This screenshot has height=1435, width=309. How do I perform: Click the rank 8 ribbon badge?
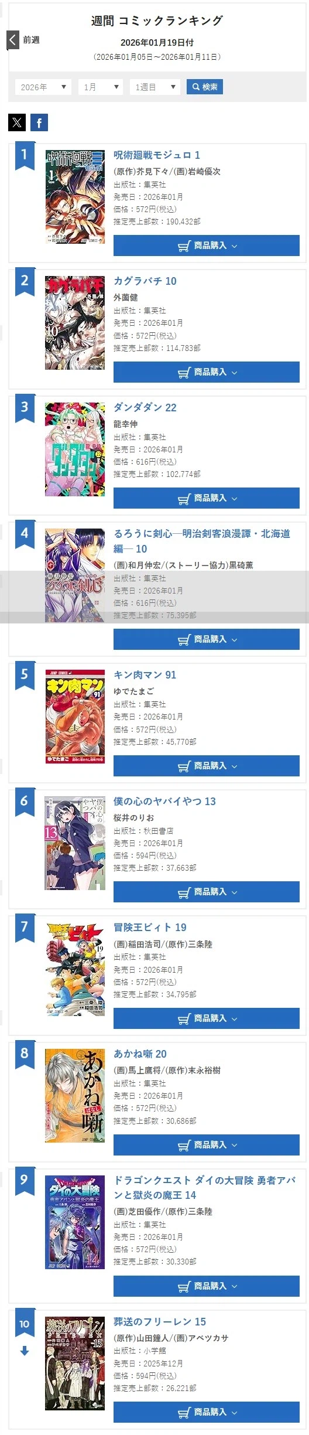click(x=25, y=1055)
